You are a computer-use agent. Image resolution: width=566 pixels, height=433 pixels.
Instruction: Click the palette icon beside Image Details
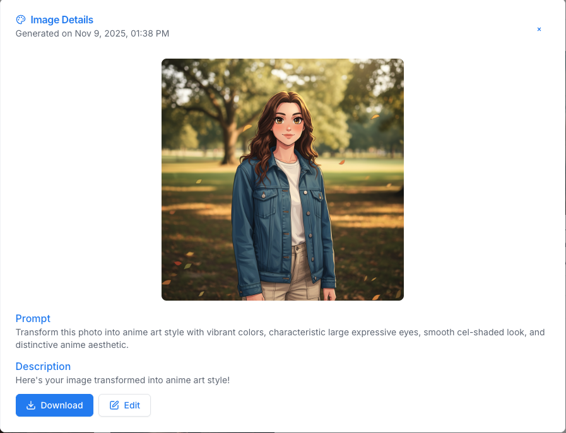[x=21, y=20]
